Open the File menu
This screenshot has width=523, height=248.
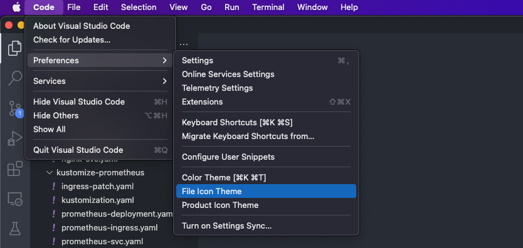tap(74, 7)
